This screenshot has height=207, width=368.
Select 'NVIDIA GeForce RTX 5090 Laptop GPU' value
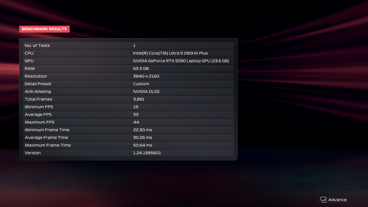[181, 61]
